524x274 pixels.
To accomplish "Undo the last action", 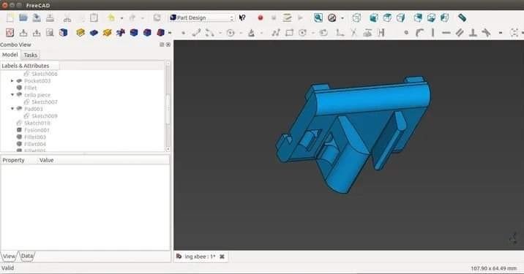I will pyautogui.click(x=111, y=18).
